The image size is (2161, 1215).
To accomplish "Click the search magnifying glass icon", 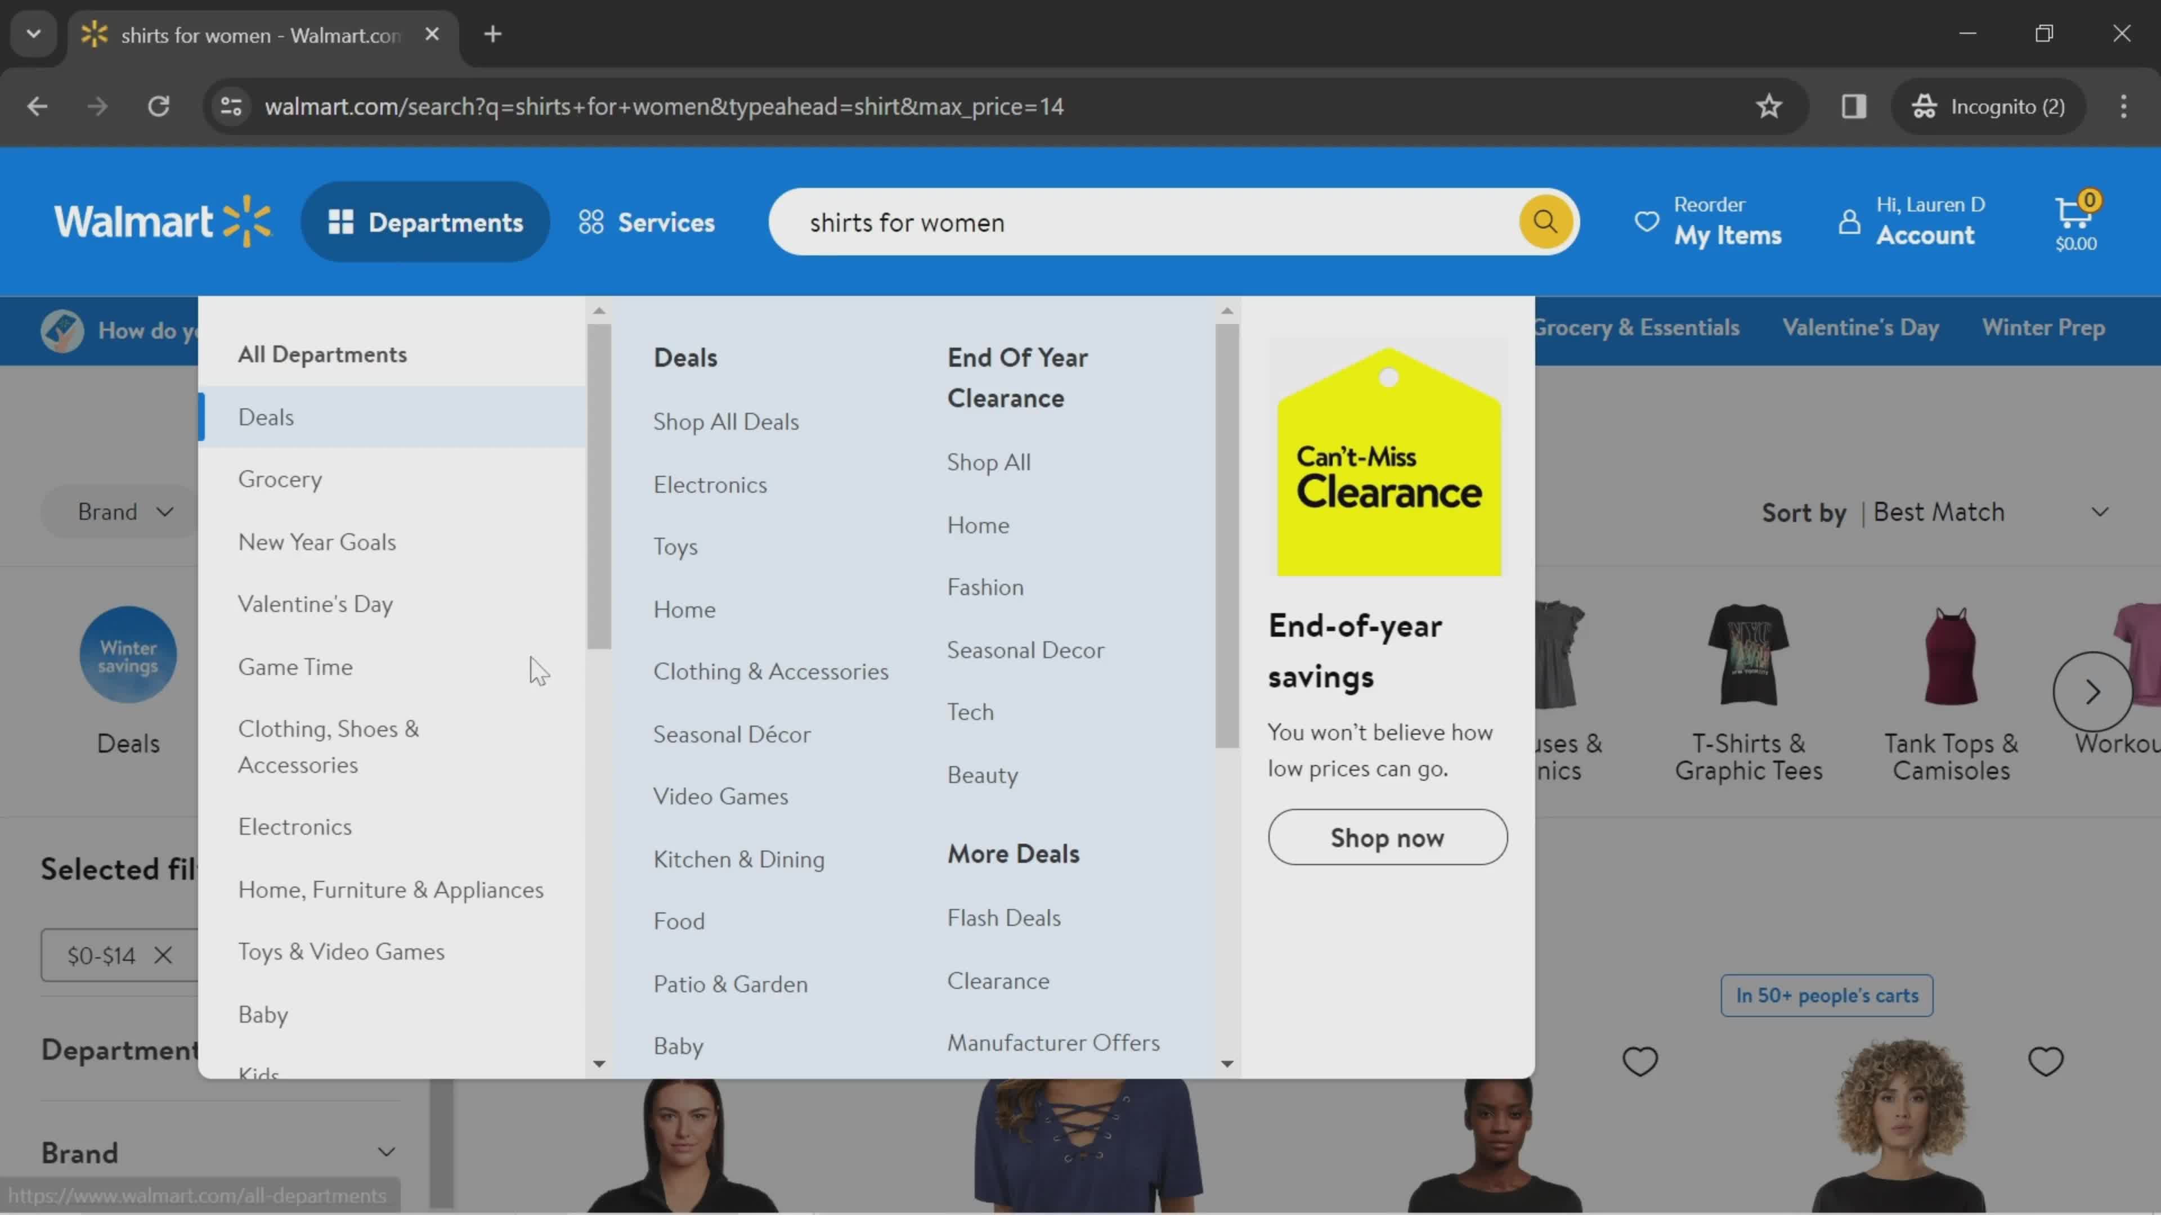I will (1545, 221).
